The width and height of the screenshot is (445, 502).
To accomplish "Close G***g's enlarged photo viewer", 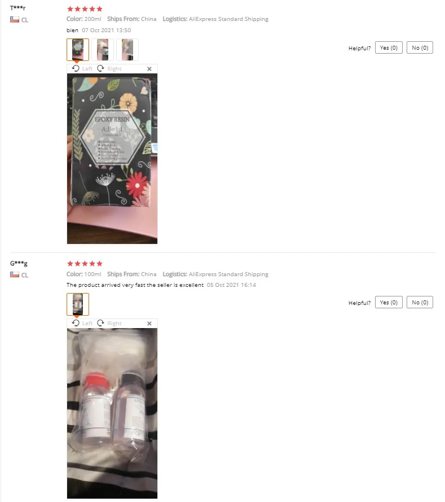I will pos(149,324).
